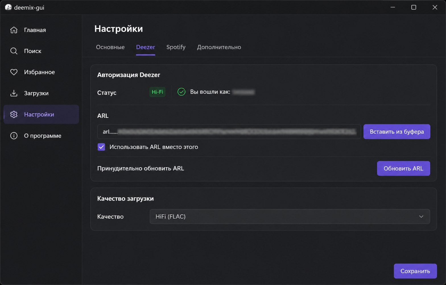Click the green checkmark login status icon
The image size is (446, 285).
(181, 92)
